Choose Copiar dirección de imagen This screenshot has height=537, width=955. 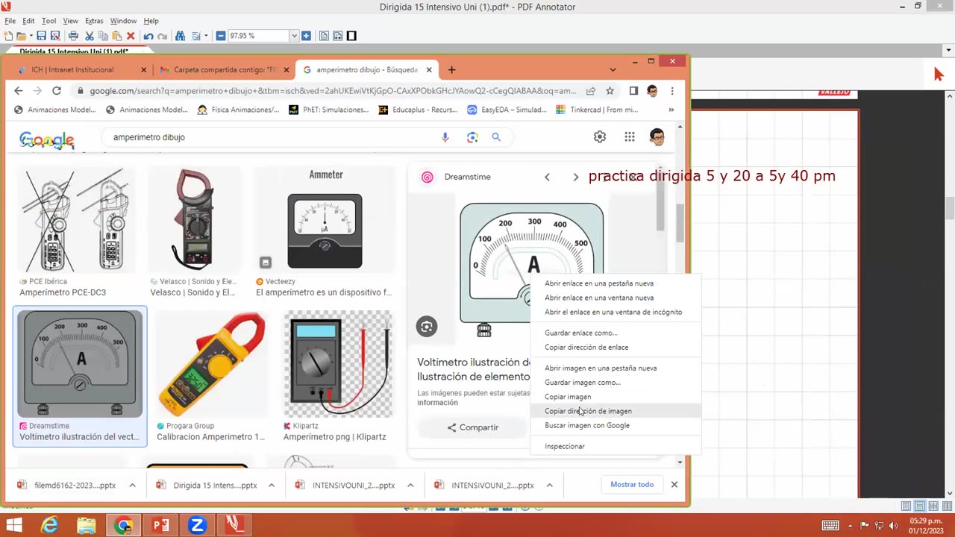pyautogui.click(x=616, y=411)
